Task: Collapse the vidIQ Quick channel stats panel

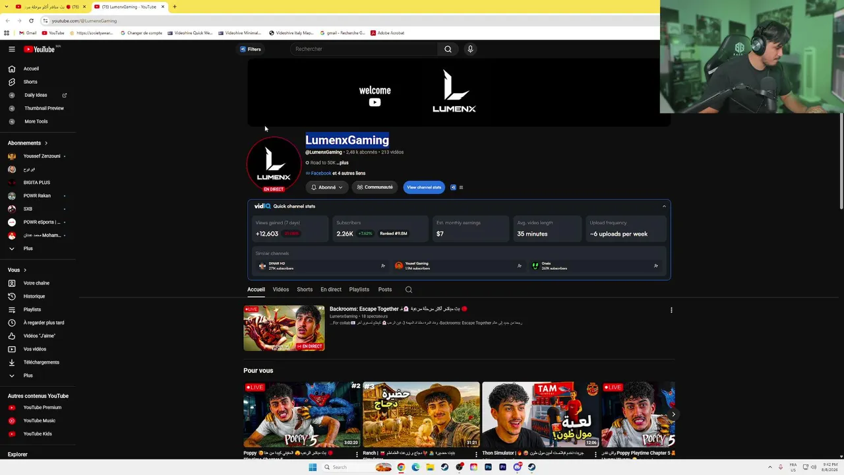Action: (x=664, y=206)
